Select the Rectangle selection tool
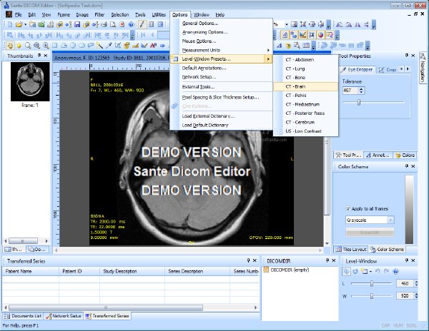 tap(55, 46)
